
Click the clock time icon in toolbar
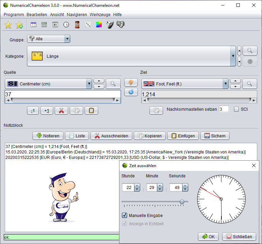coord(66,25)
